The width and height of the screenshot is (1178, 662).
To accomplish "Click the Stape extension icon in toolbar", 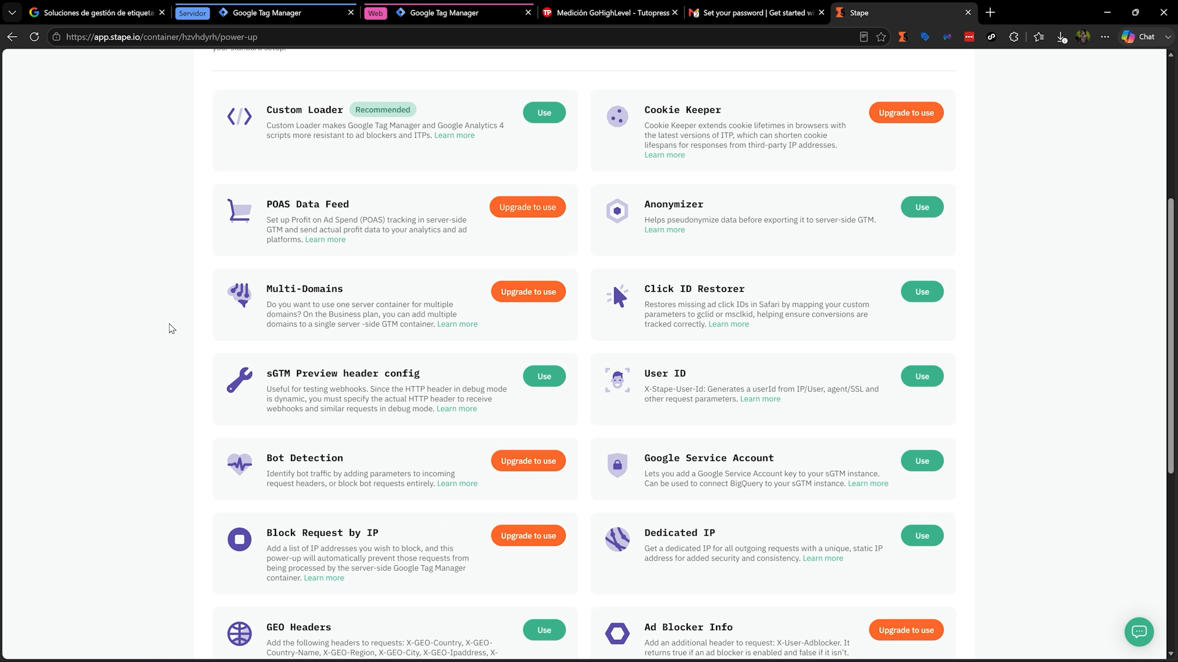I will point(903,37).
